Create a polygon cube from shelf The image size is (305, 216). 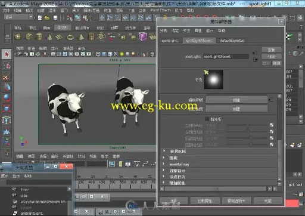click(29, 37)
